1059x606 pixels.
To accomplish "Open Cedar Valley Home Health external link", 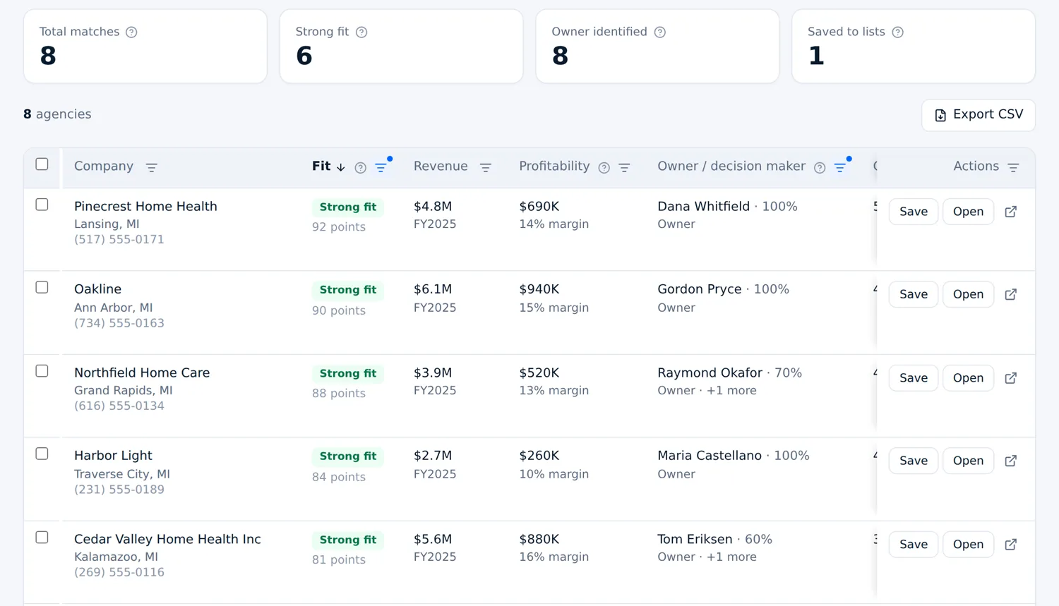I will coord(1011,545).
